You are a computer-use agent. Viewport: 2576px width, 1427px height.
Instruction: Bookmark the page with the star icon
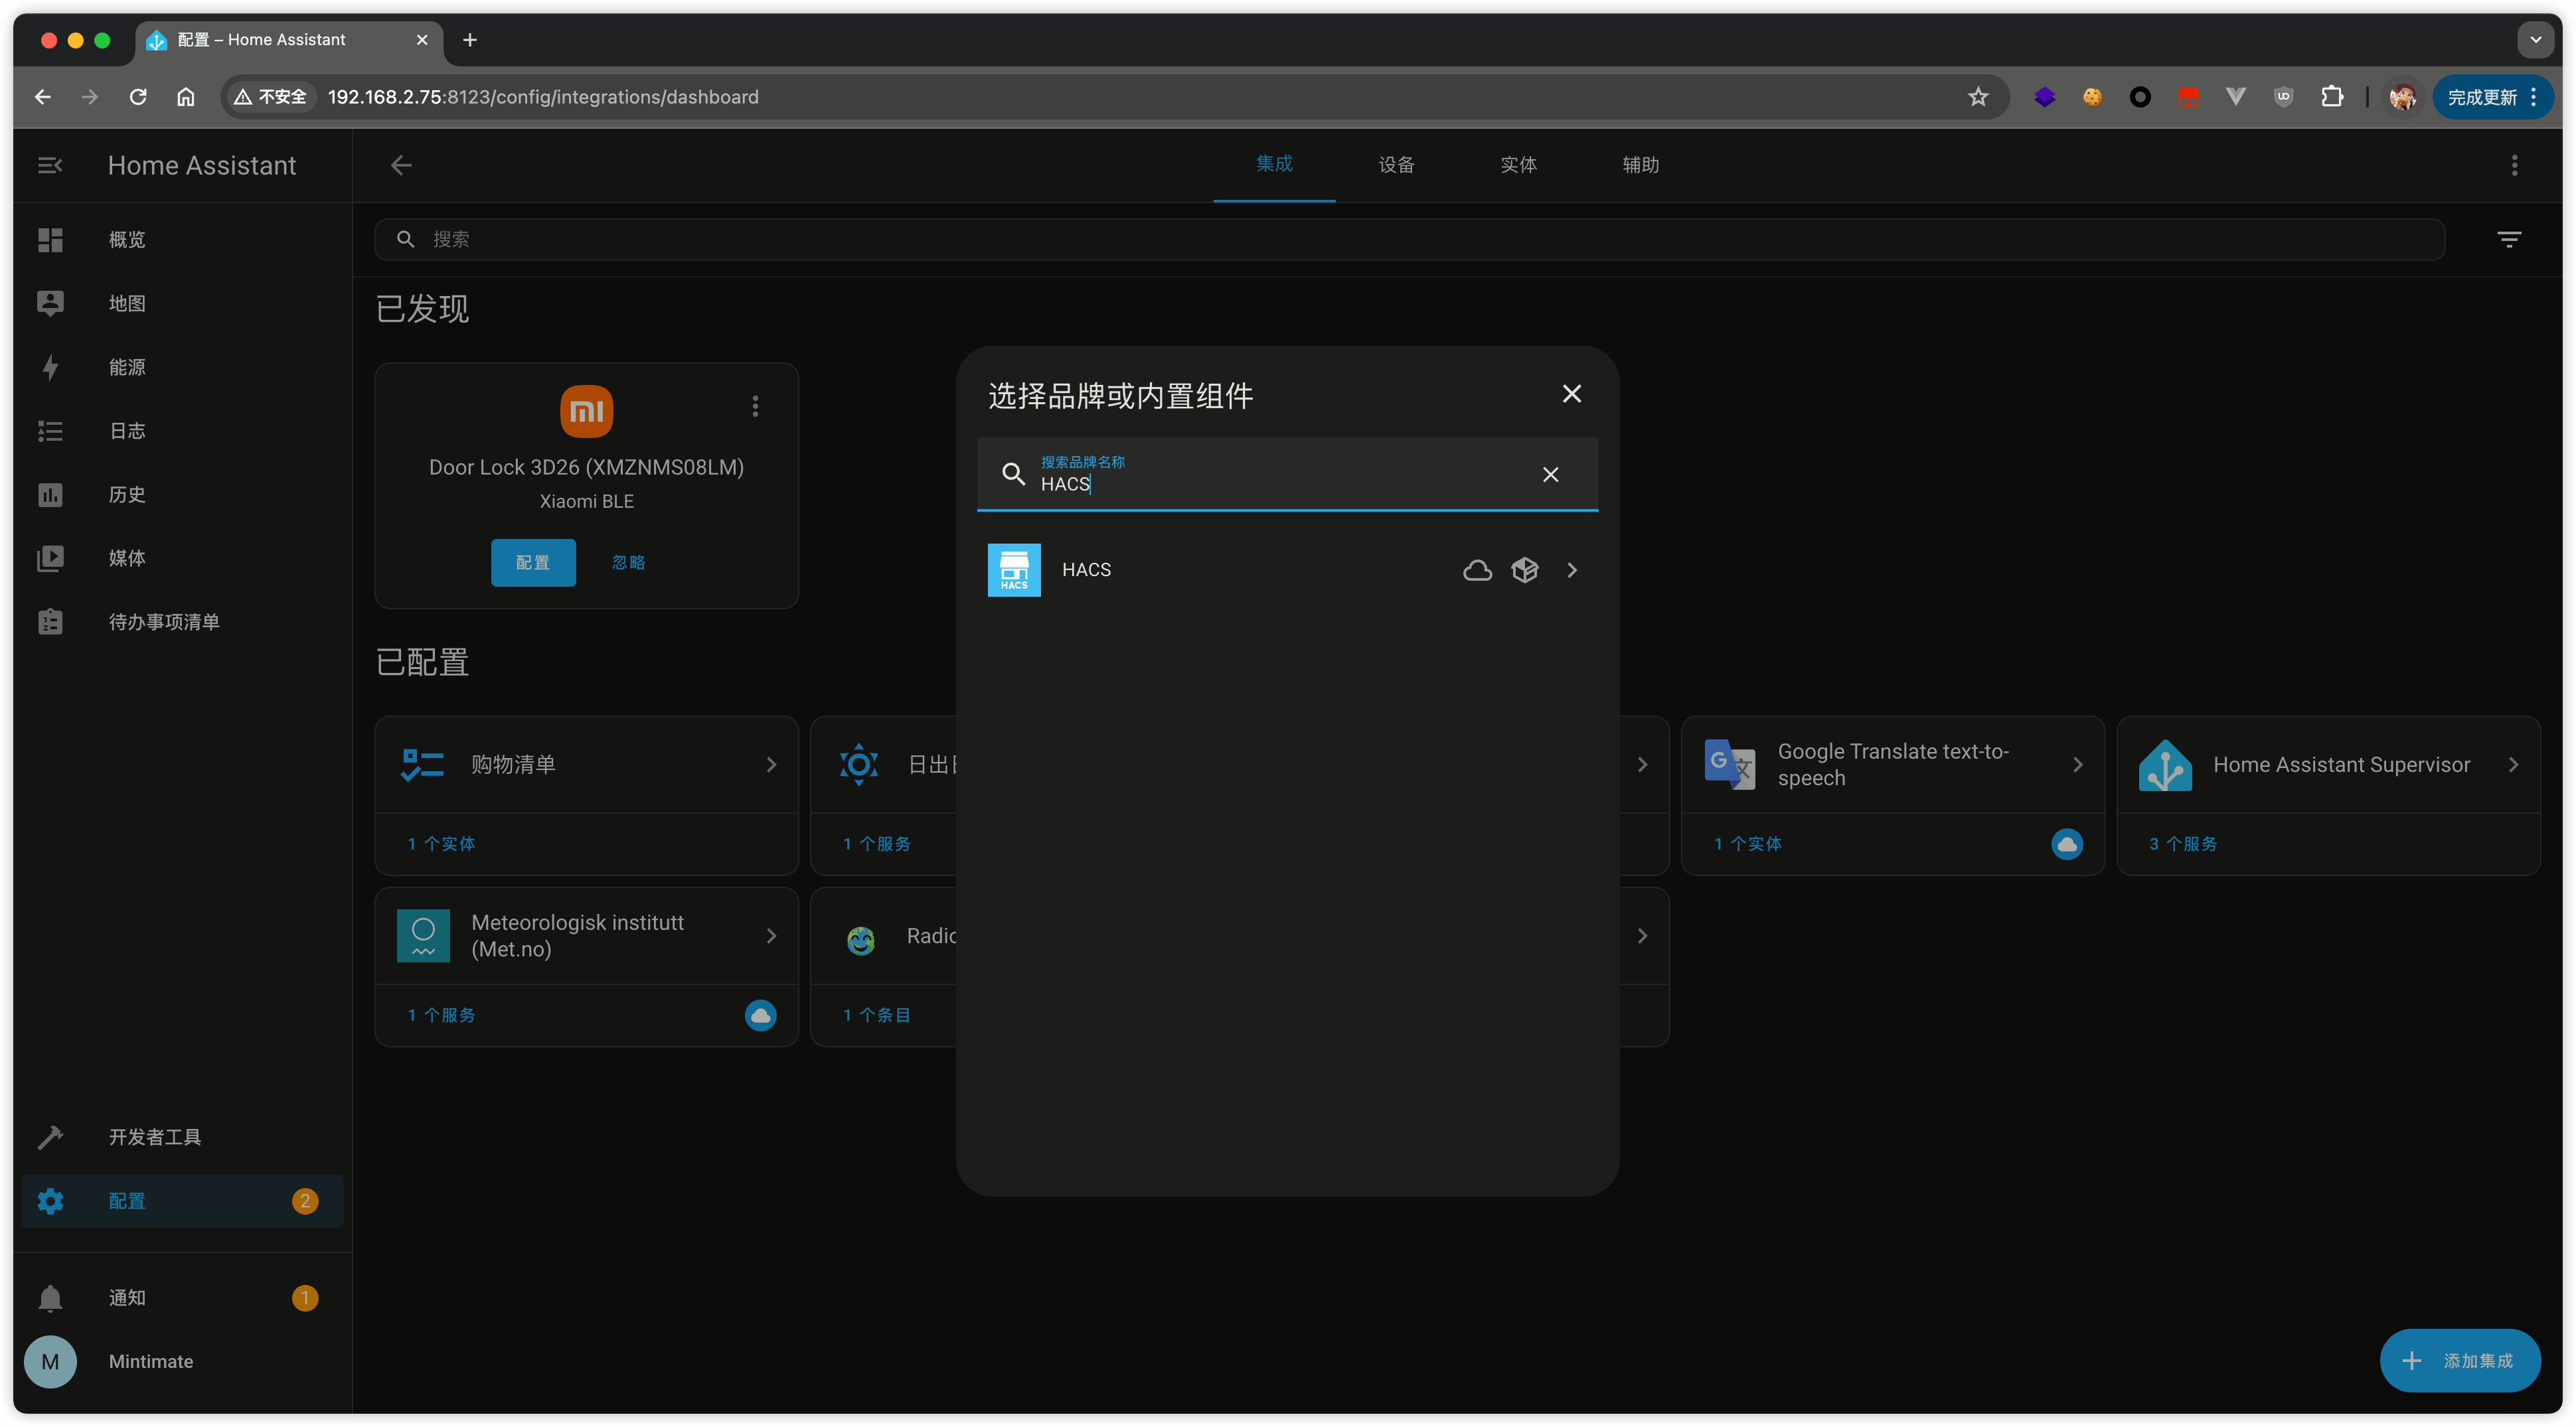click(x=1977, y=97)
